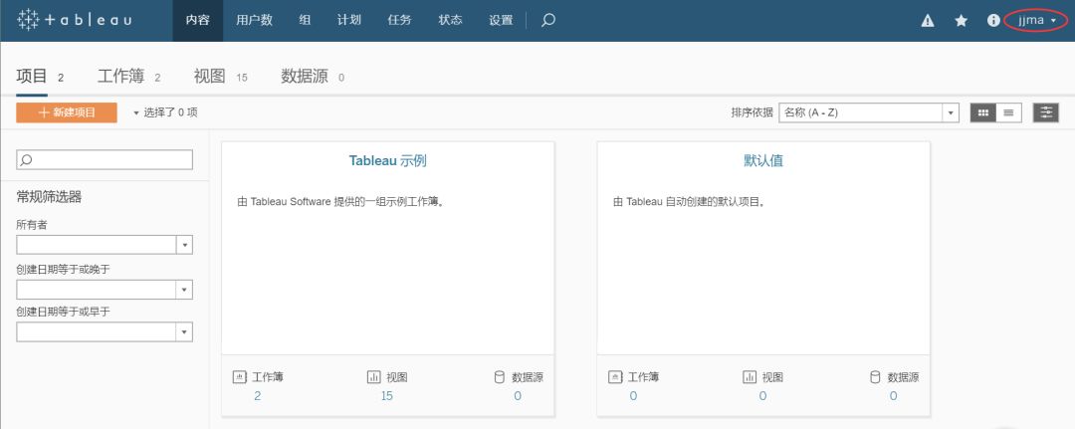Click data source cylinder icon in Tableau 示例 card
The width and height of the screenshot is (1075, 429).
[x=500, y=377]
